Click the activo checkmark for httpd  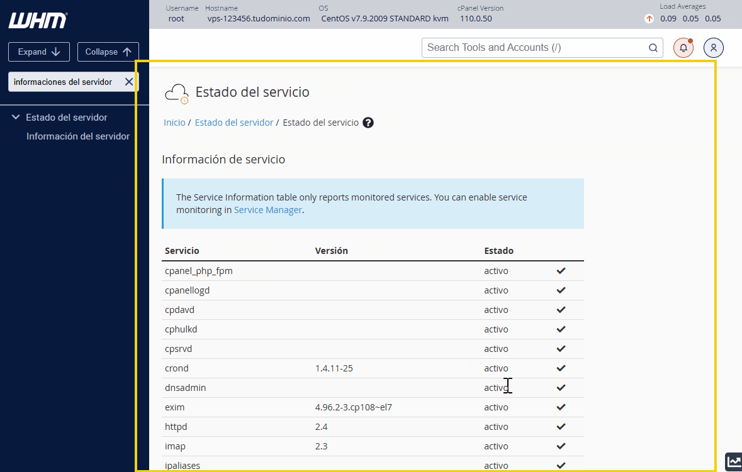point(561,426)
